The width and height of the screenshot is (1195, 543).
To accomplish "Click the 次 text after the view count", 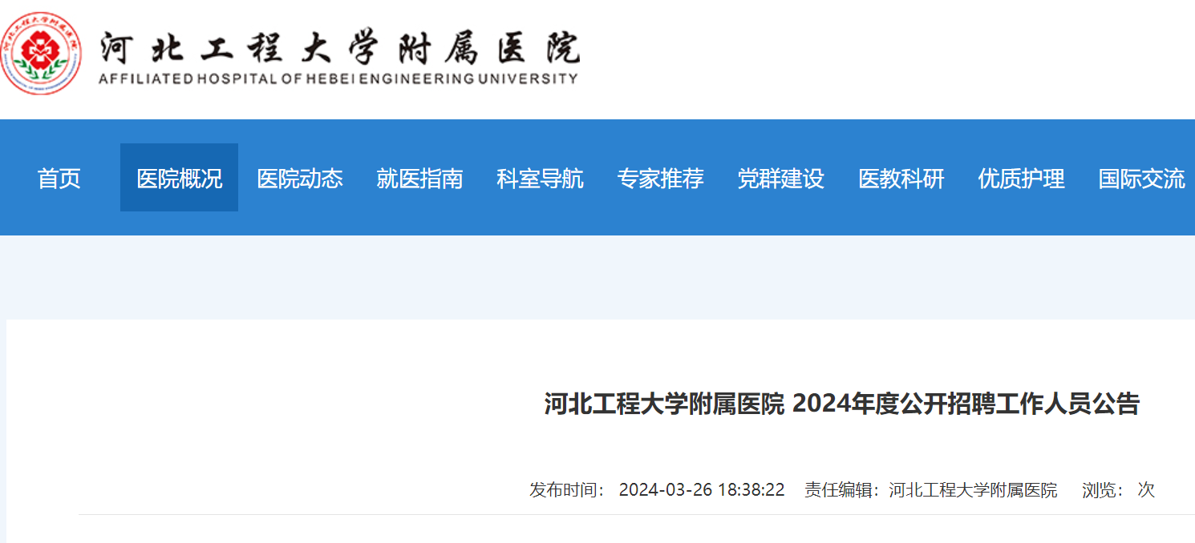I will 1146,490.
